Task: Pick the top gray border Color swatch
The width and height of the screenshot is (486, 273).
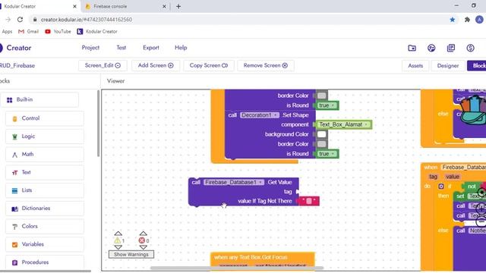Action: tap(321, 96)
